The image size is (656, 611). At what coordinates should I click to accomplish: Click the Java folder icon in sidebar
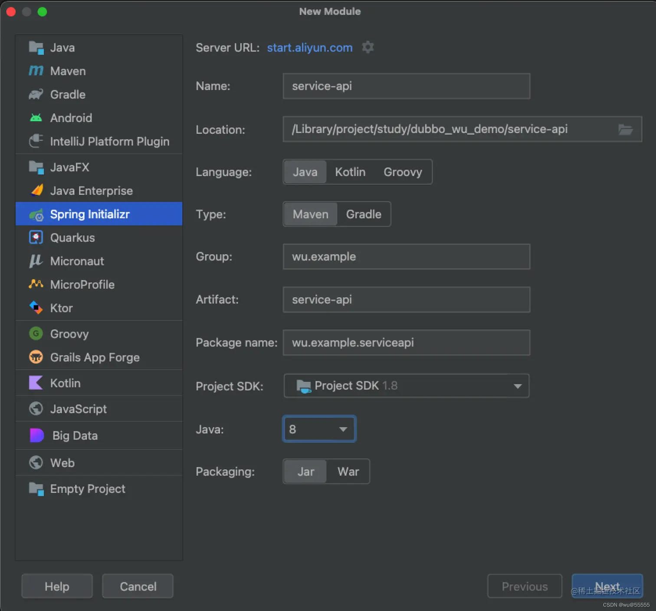click(36, 48)
